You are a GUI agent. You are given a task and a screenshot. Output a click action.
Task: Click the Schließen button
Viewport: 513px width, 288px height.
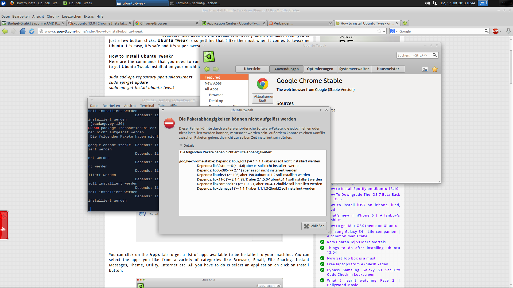314,226
